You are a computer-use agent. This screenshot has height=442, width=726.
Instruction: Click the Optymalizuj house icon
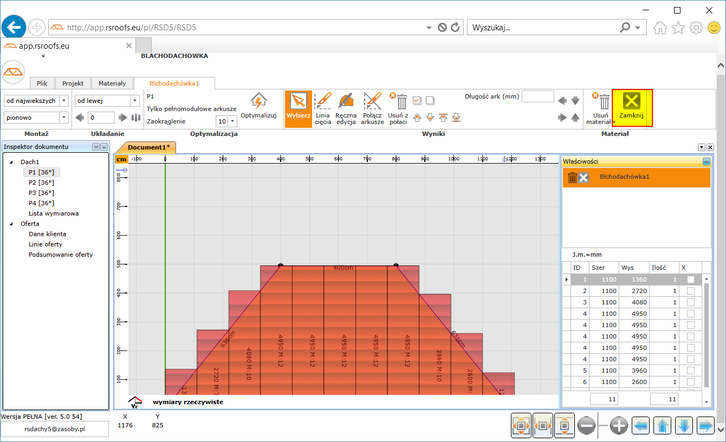pyautogui.click(x=258, y=101)
